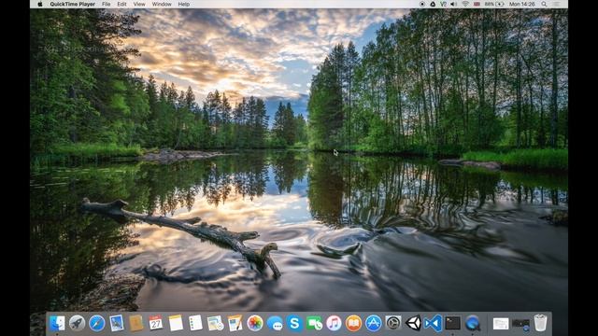Open the Edit menu
This screenshot has height=336, width=598.
(x=121, y=4)
